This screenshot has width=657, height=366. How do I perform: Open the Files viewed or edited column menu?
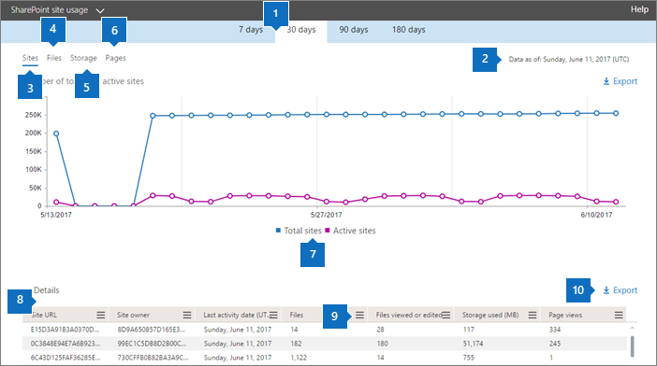point(446,315)
